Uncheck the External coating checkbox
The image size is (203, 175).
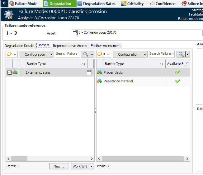click(9, 72)
